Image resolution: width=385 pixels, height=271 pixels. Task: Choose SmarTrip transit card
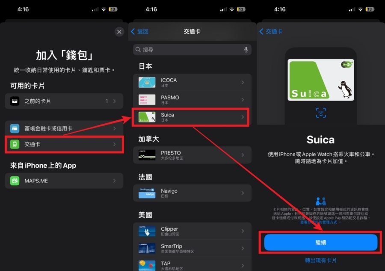192,248
